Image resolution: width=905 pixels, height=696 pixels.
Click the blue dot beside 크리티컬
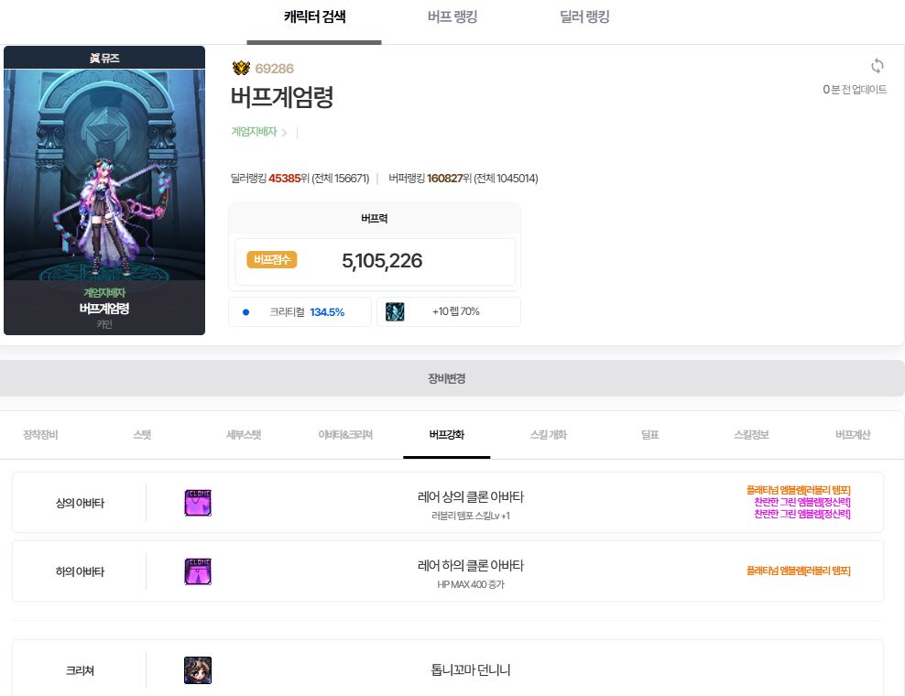point(245,312)
